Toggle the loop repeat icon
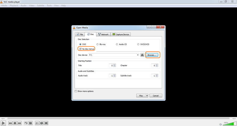 42,123
